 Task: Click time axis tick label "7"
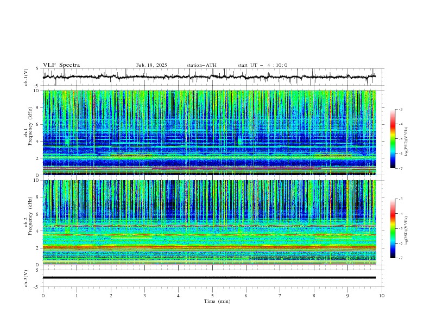(x=280, y=296)
